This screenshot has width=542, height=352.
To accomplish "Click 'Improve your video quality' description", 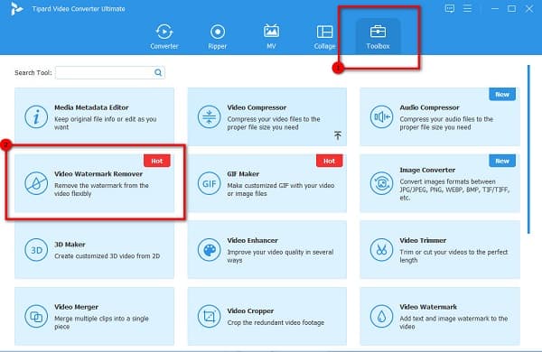I will [x=280, y=256].
